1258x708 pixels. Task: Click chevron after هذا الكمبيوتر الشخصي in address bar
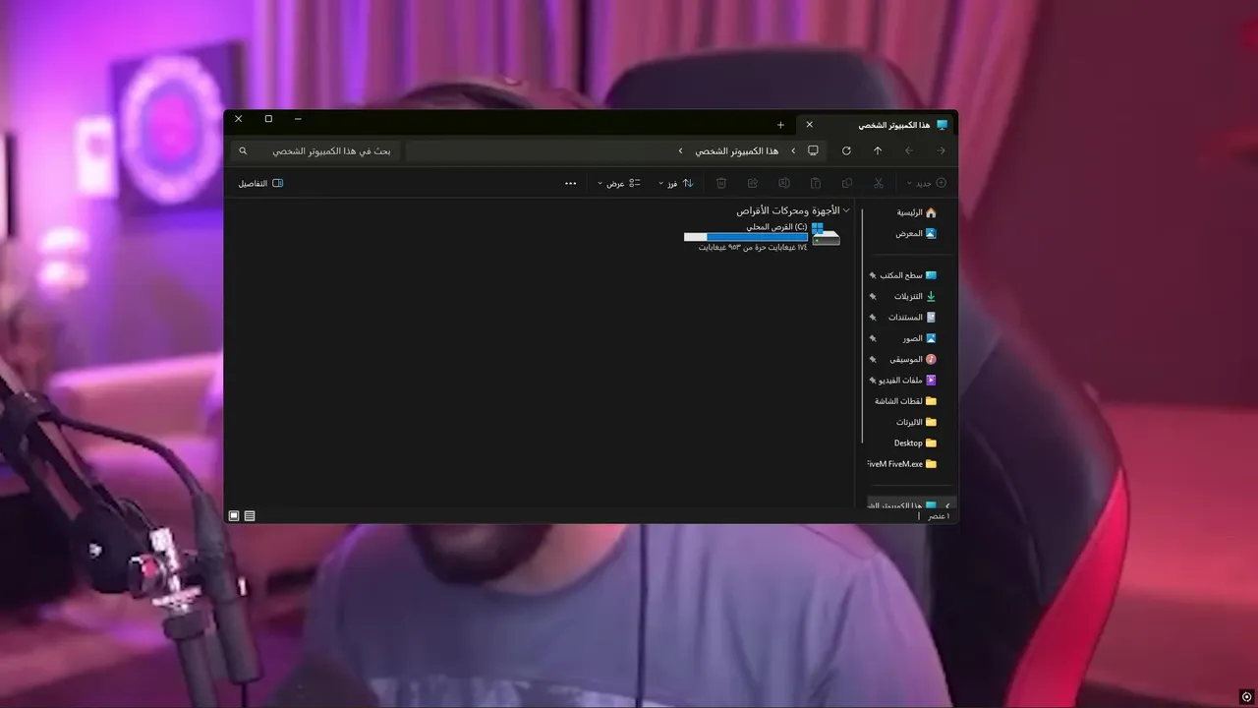pos(680,150)
